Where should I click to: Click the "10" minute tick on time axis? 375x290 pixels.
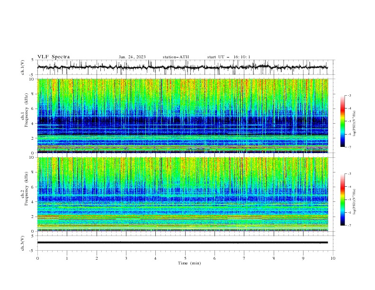(333, 258)
